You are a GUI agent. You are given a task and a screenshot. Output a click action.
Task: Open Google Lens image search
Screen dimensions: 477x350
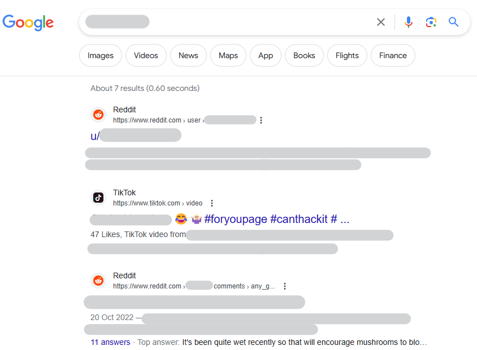coord(431,22)
